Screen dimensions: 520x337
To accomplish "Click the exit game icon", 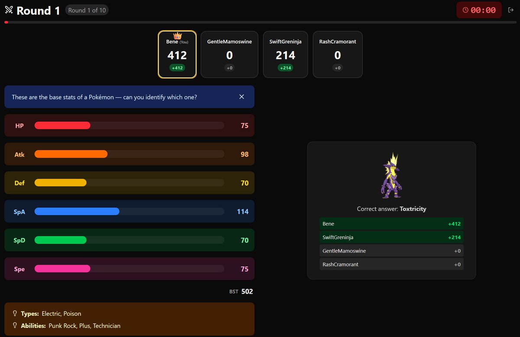I will pos(510,10).
